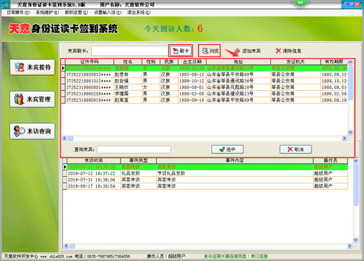
Task: Open the 日常操作 menu
Action: (x=18, y=13)
